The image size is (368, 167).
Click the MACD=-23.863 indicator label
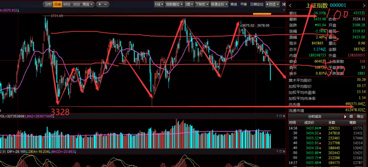point(63,152)
